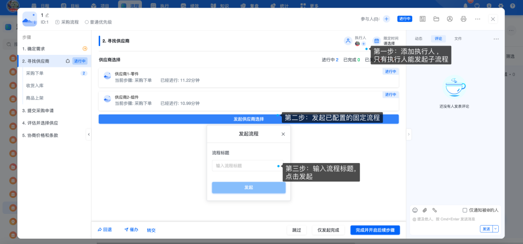Screen dimensions: 523x244
Task: Click the emoji icon in the comment box
Action: click(415, 210)
